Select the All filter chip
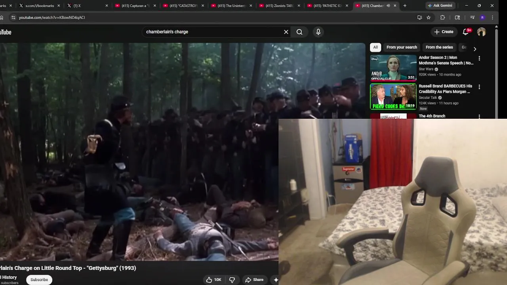The image size is (507, 285). pyautogui.click(x=375, y=47)
